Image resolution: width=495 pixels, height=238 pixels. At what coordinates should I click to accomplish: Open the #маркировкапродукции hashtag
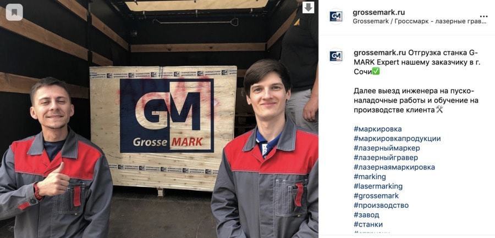coord(397,139)
